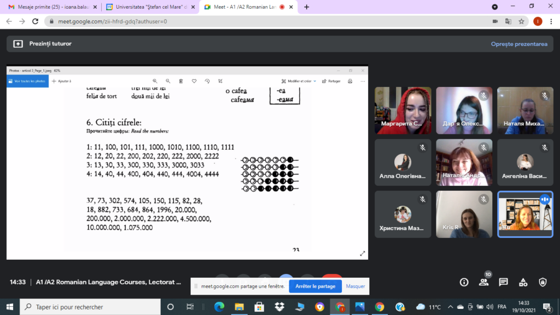Screen dimensions: 560x315
Task: Click the bookmark star in address bar
Action: click(x=522, y=21)
